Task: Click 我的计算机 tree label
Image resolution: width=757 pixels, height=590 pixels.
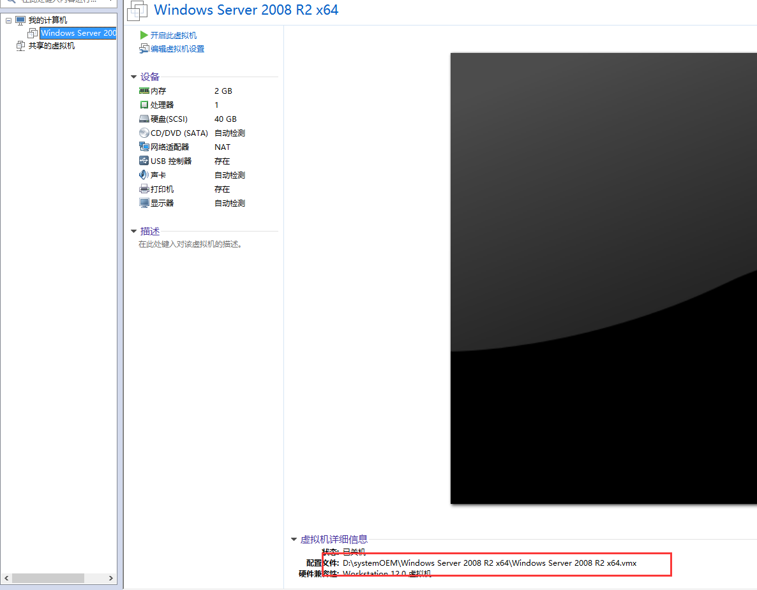Action: tap(48, 20)
